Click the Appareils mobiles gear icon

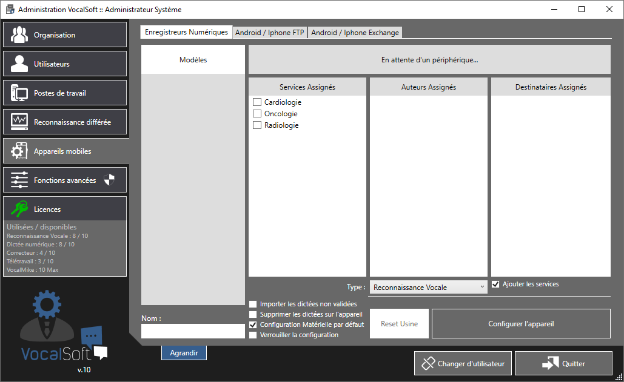19,151
